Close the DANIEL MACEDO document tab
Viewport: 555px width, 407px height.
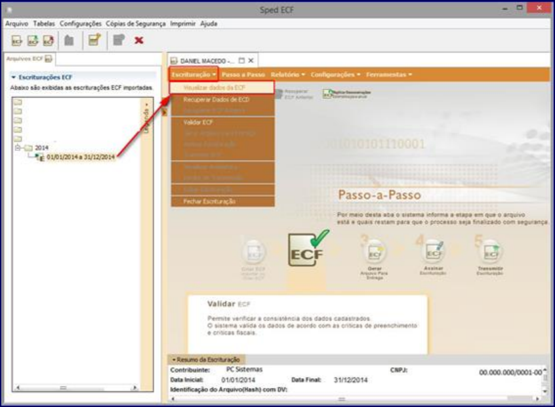[x=251, y=61]
